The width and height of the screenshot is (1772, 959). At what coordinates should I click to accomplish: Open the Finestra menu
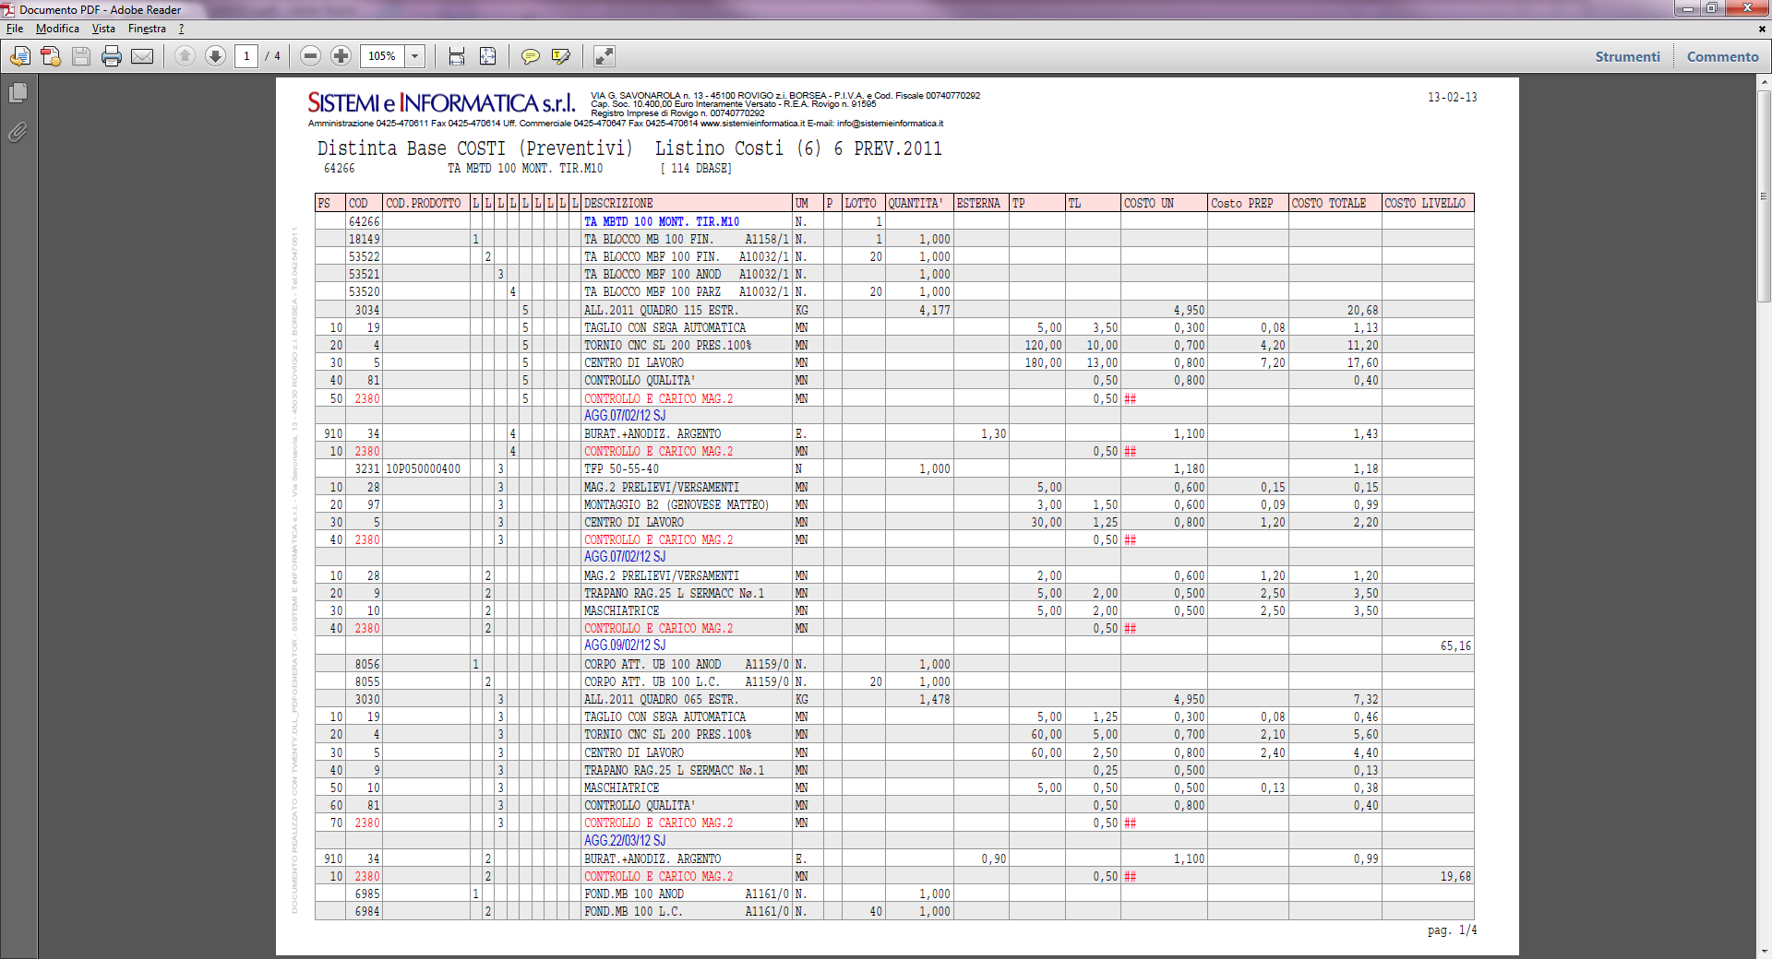tap(147, 29)
